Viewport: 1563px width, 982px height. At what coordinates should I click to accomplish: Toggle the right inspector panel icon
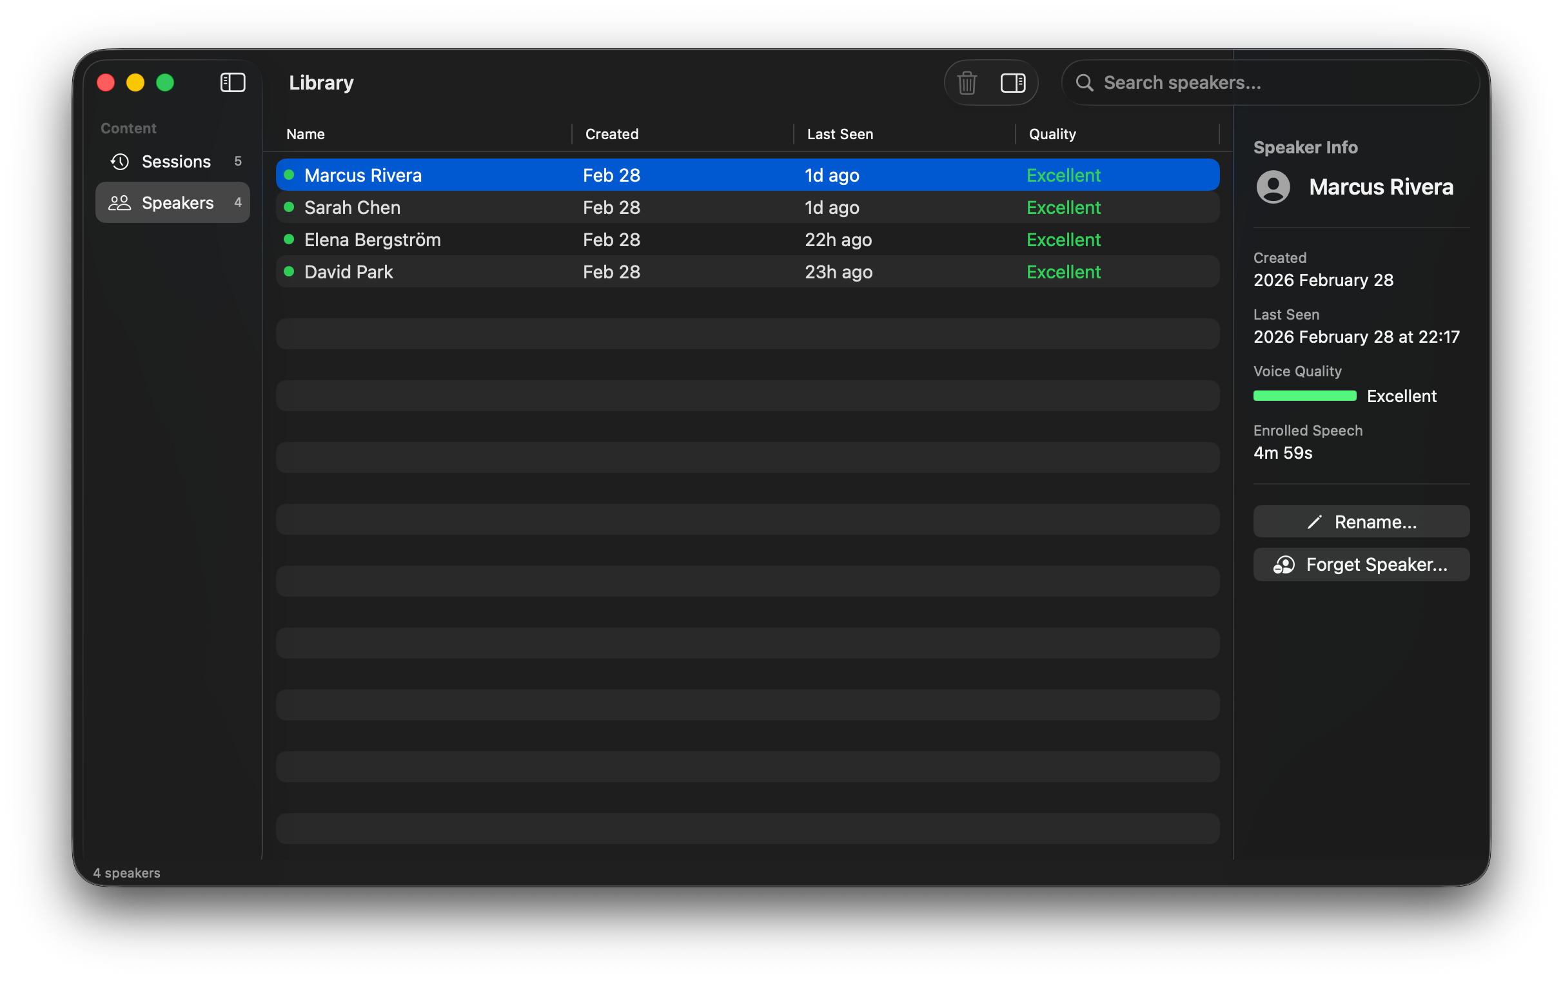(x=1012, y=83)
